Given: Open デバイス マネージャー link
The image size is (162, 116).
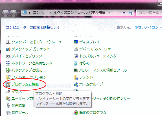Looking at the screenshot, I should point(97,49).
